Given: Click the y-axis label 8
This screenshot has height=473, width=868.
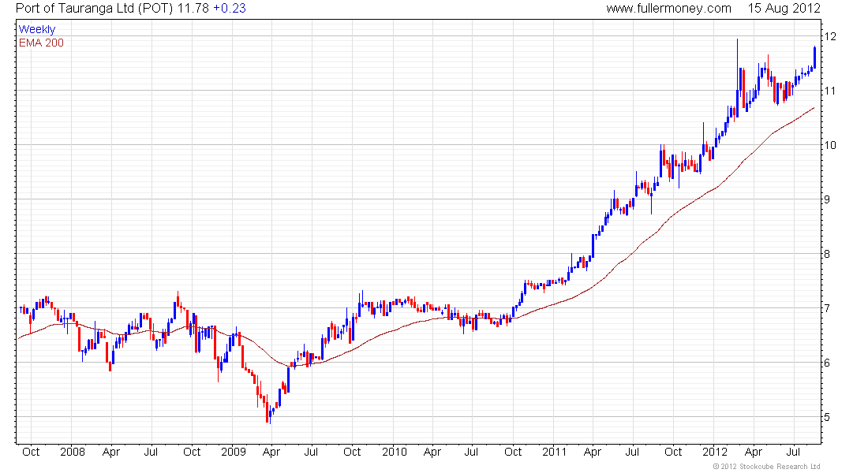Looking at the screenshot, I should tap(827, 254).
